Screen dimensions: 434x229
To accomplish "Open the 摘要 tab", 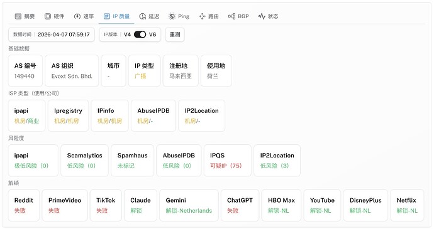I will 25,16.
